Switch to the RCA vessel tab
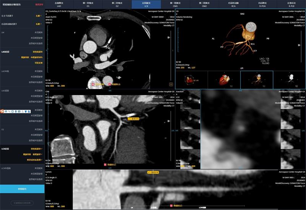 click(x=233, y=4)
